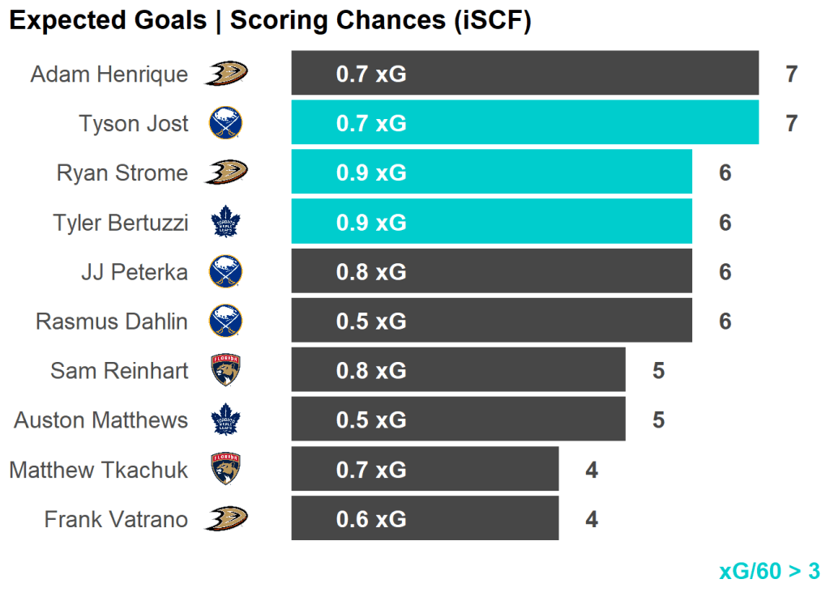Click the Sabres logo next to JJ Peterka
This screenshot has height=592, width=830.
pyautogui.click(x=225, y=272)
